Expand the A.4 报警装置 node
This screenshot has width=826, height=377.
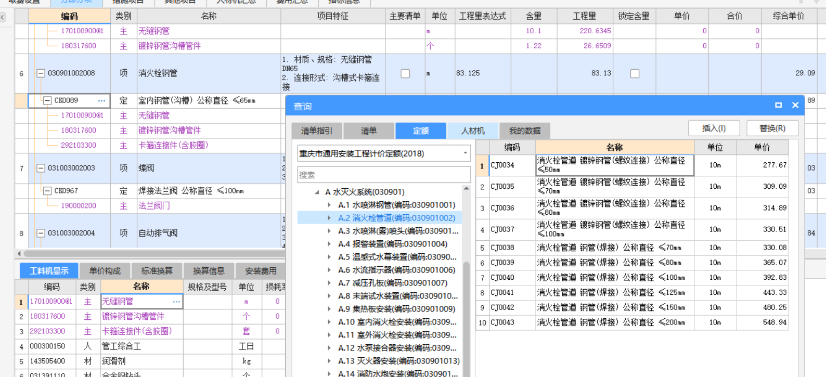(329, 244)
